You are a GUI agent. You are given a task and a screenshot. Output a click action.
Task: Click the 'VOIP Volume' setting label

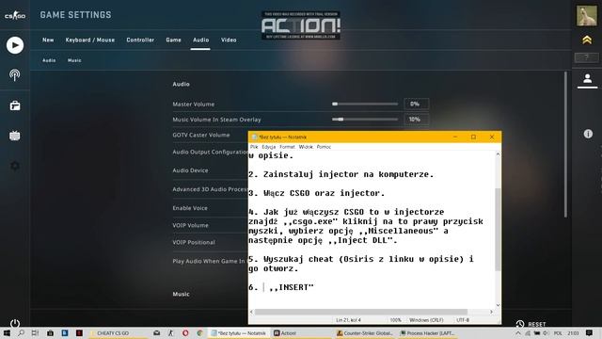190,225
